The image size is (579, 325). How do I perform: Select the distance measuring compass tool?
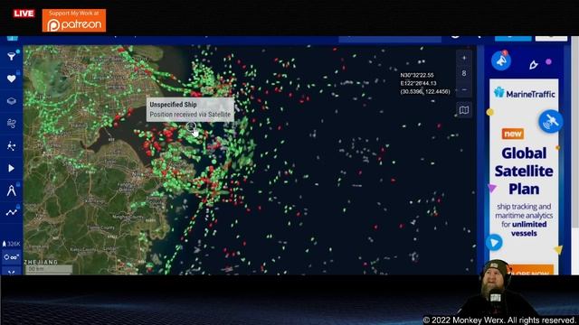tap(12, 190)
